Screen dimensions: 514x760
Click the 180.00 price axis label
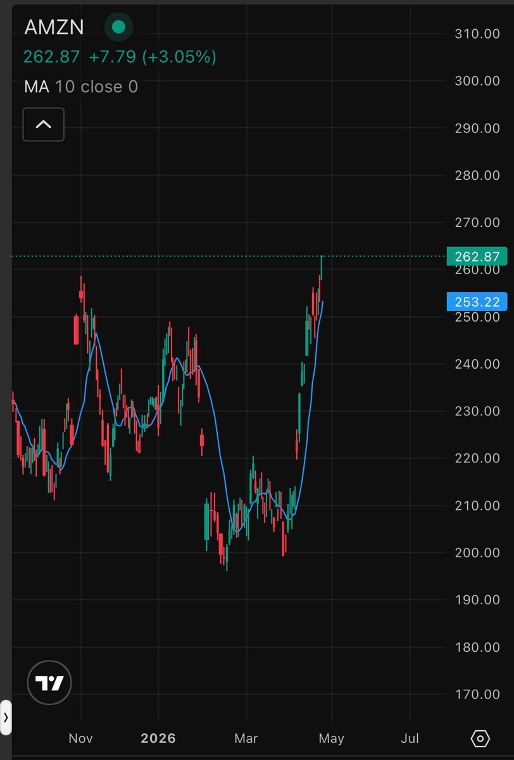tap(477, 647)
